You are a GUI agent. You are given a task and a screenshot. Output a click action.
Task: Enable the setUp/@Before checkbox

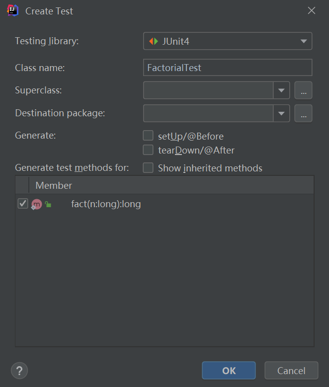pos(148,136)
